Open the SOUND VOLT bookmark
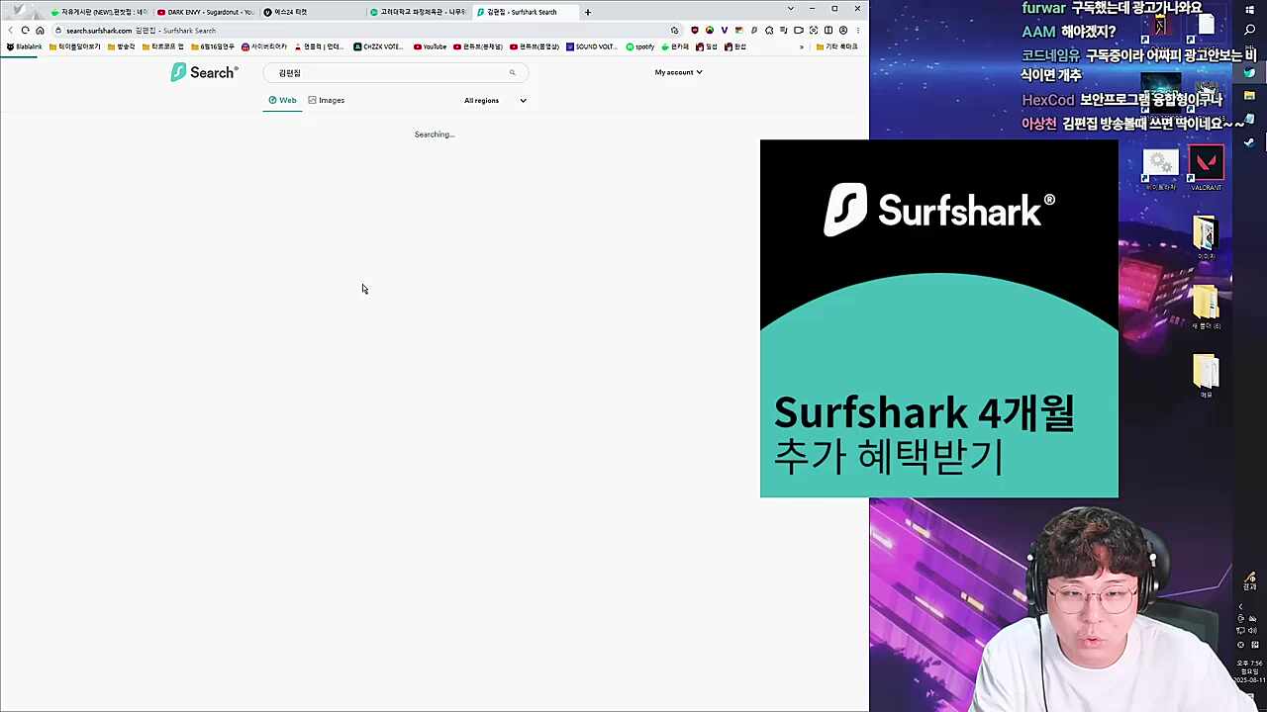Image resolution: width=1267 pixels, height=712 pixels. (x=592, y=46)
